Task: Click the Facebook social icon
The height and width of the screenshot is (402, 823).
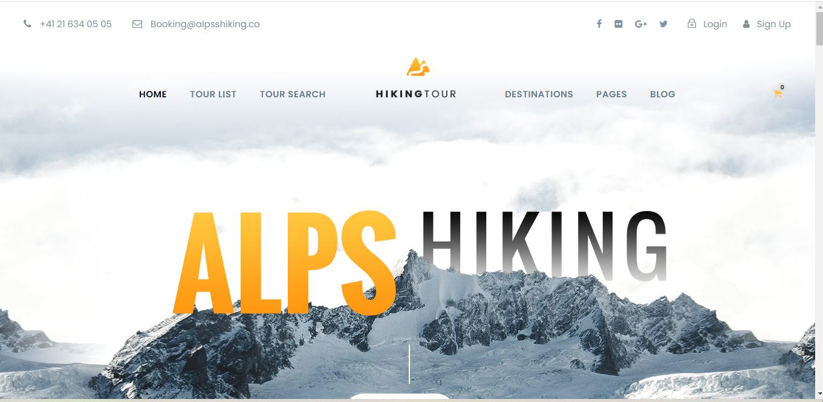Action: [x=599, y=24]
